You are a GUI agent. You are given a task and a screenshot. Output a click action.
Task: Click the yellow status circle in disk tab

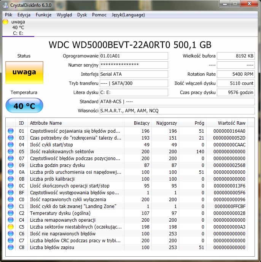[x=5, y=22]
